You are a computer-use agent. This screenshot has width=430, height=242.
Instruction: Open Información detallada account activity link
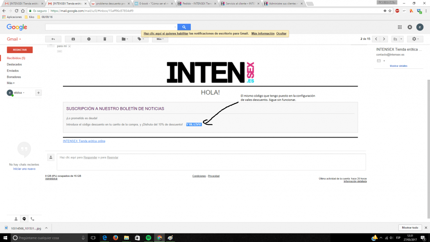[x=355, y=181]
